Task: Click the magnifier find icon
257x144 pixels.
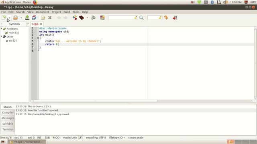Action: (141, 18)
